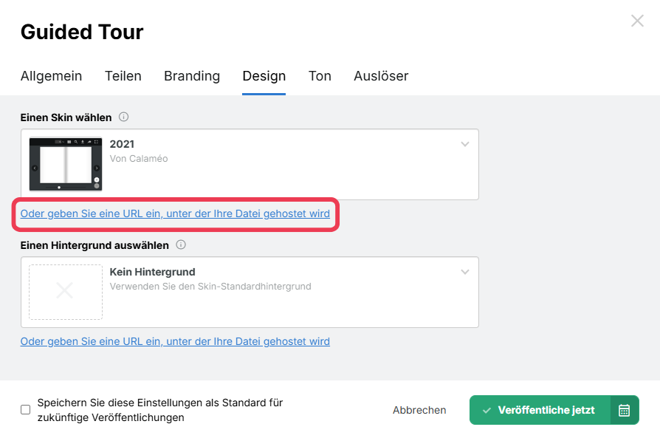Switch to the Teilen tab
Screen dimensions: 660x441
pos(123,76)
